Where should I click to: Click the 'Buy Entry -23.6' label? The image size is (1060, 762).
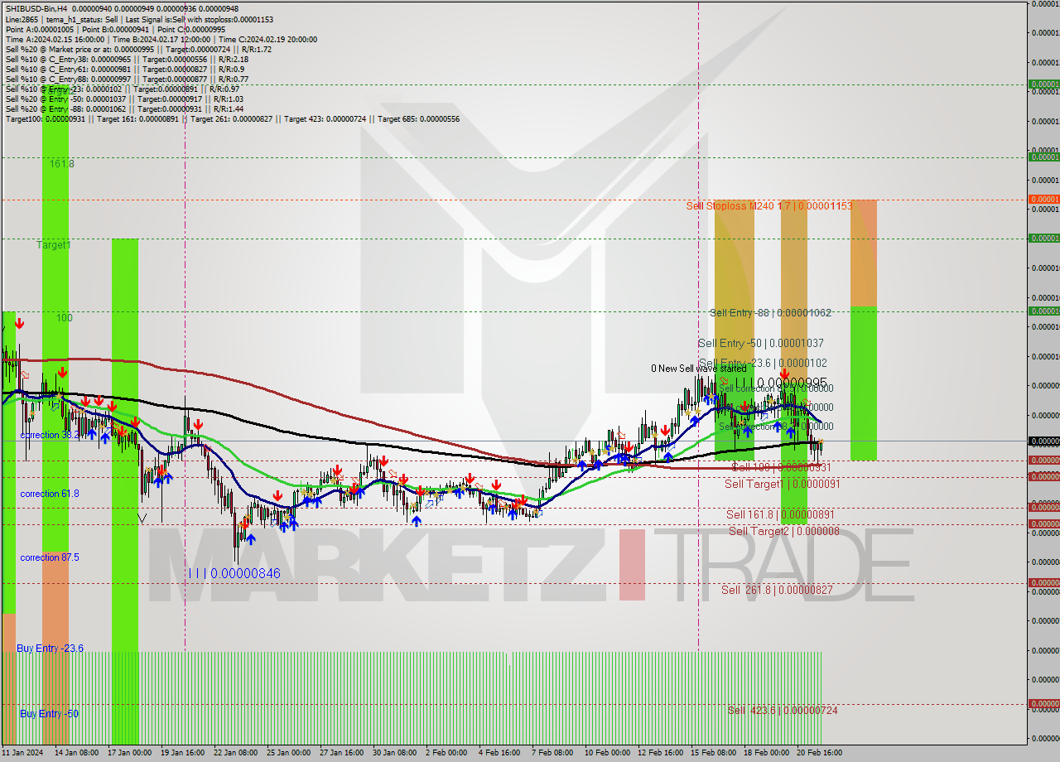tap(50, 648)
